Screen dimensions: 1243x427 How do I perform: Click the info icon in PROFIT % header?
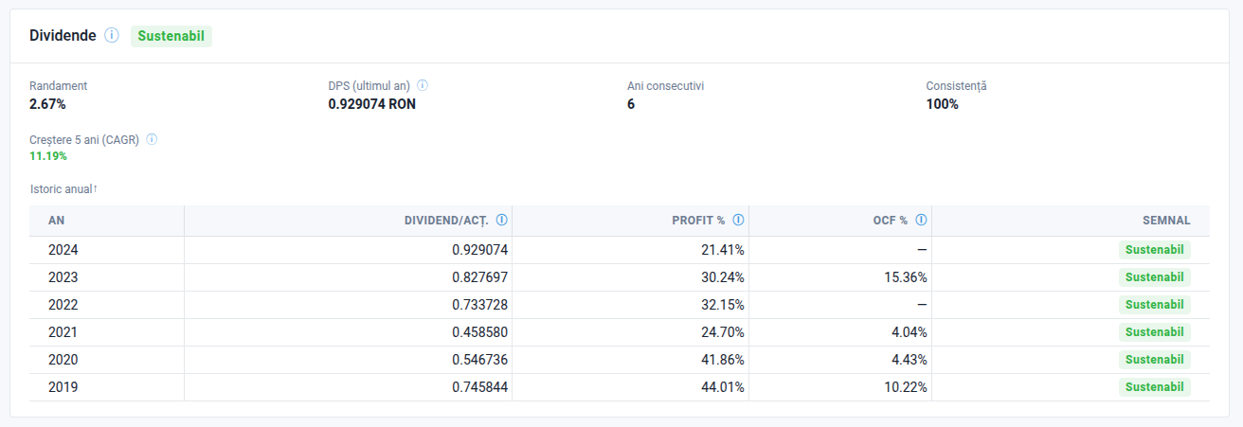point(738,220)
